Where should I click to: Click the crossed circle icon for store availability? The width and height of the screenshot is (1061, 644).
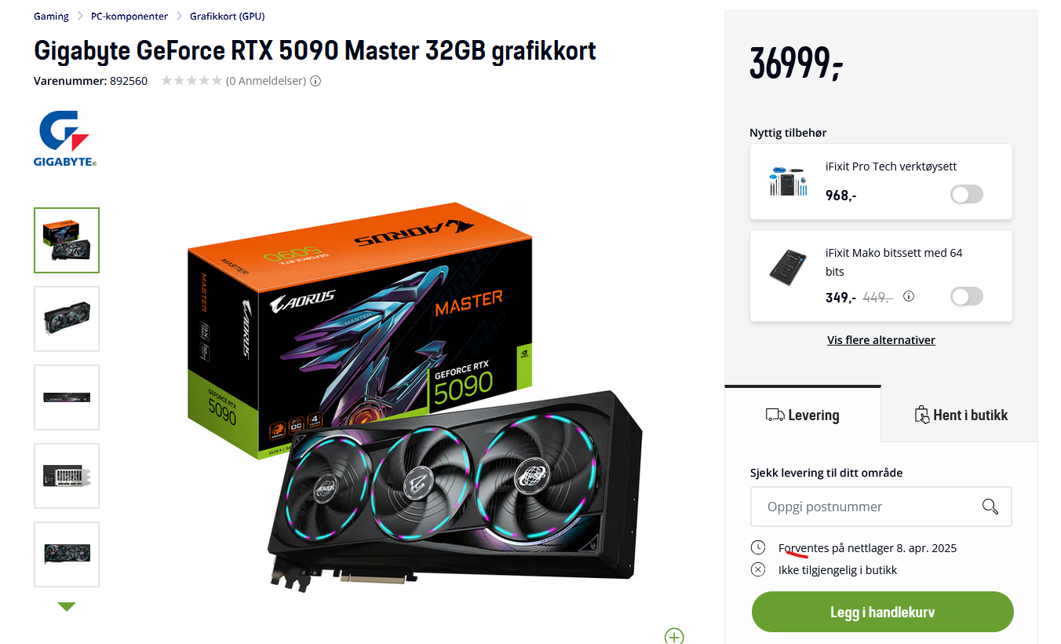(758, 570)
